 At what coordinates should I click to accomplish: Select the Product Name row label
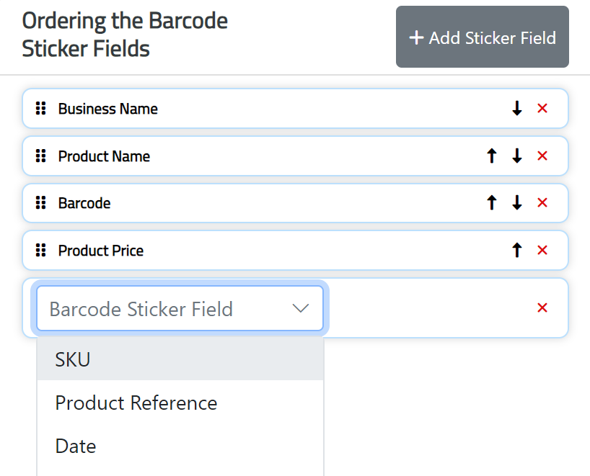[104, 156]
